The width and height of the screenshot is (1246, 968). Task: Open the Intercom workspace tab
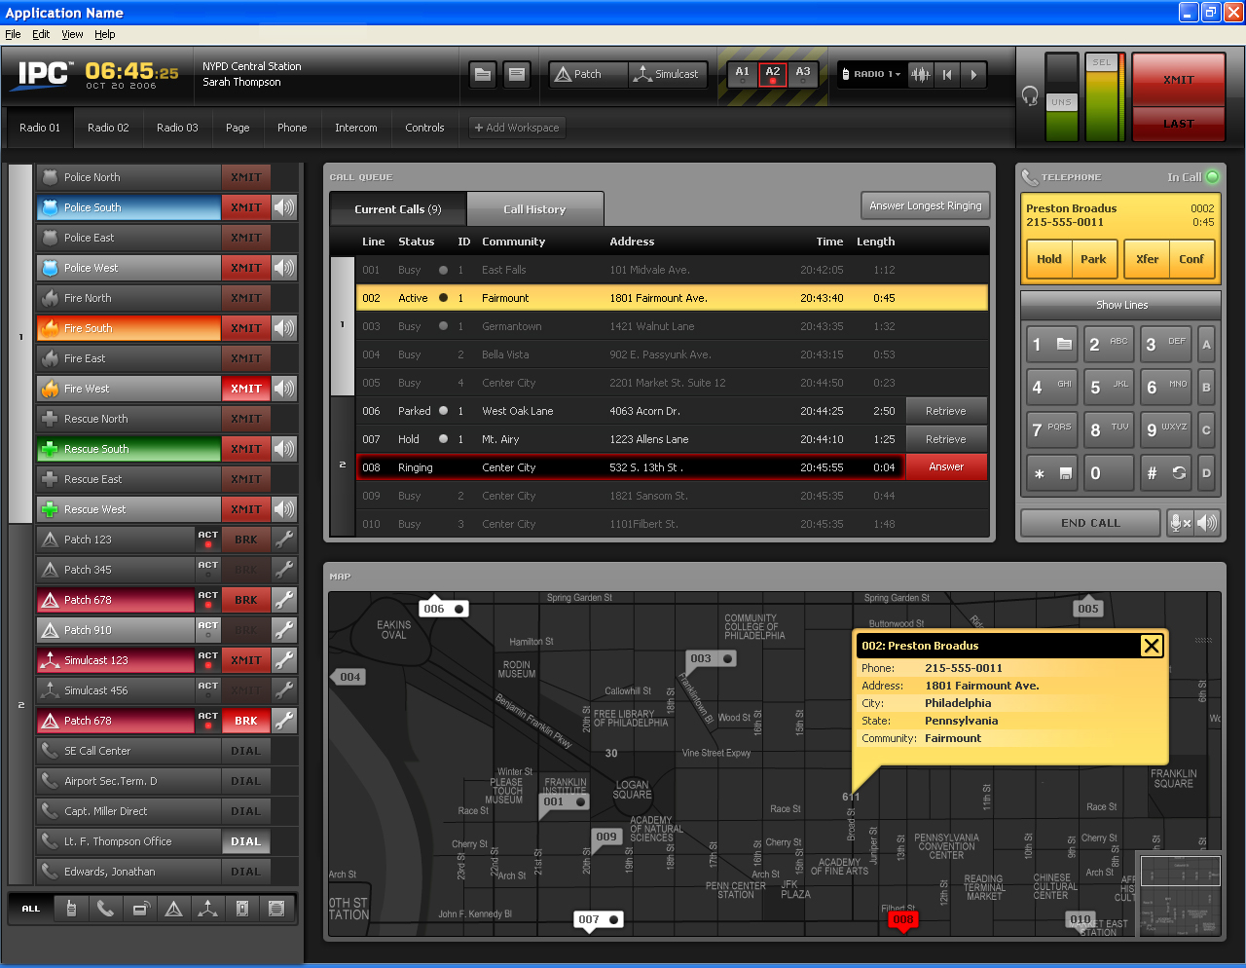click(x=355, y=128)
